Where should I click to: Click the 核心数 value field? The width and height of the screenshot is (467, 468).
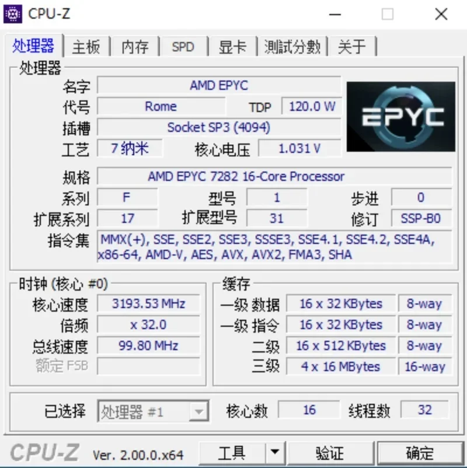click(309, 410)
